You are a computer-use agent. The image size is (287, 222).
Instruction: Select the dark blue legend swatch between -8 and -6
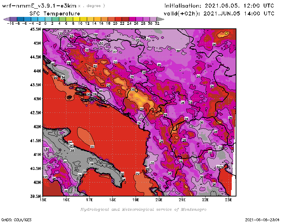click(x=20, y=19)
